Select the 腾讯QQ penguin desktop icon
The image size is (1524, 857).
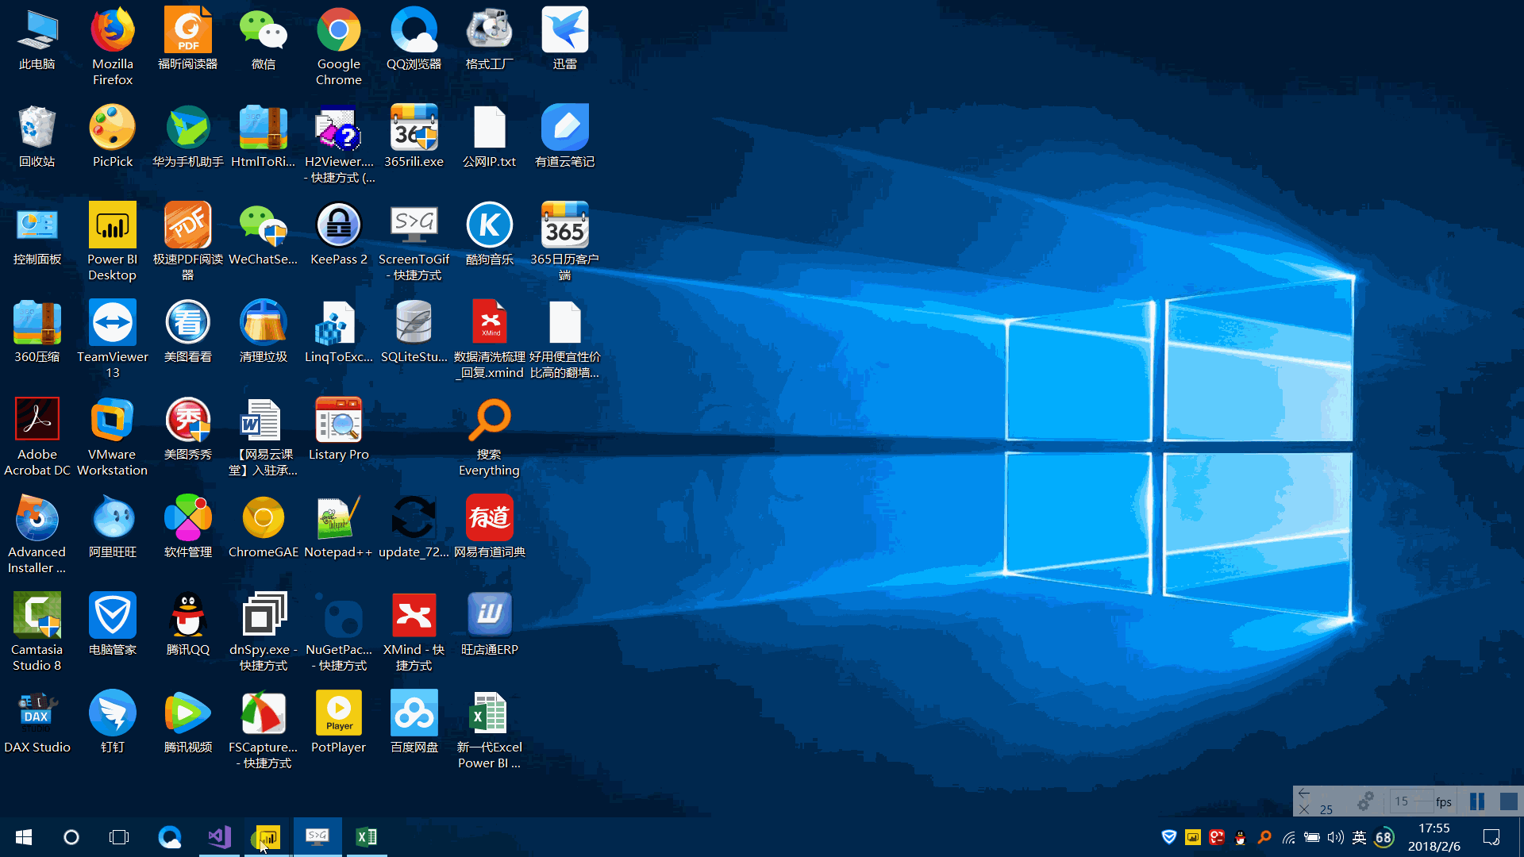(188, 624)
